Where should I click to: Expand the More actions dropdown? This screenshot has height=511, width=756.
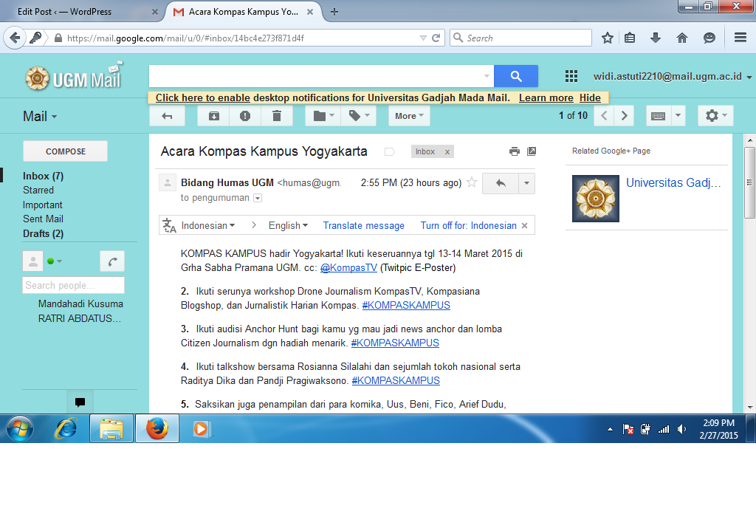(x=409, y=116)
